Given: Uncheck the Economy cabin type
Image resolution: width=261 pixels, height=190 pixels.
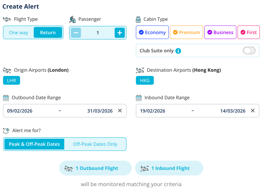Looking at the screenshot, I should click(152, 32).
